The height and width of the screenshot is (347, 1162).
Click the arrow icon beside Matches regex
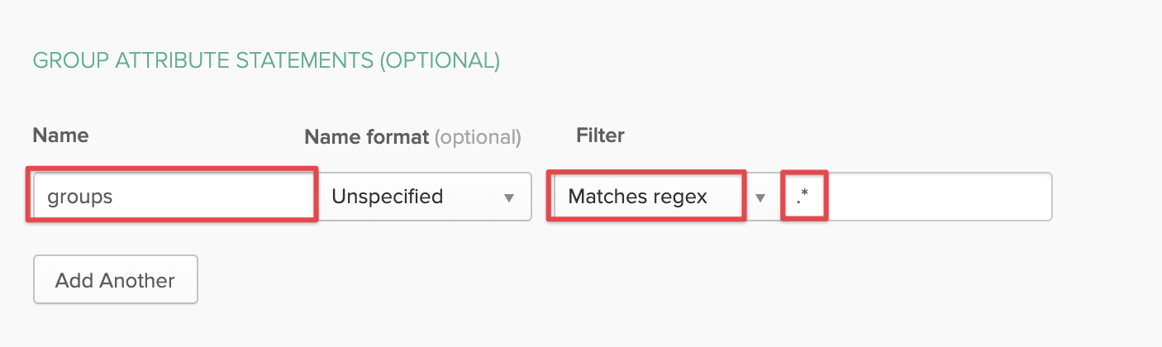(760, 197)
